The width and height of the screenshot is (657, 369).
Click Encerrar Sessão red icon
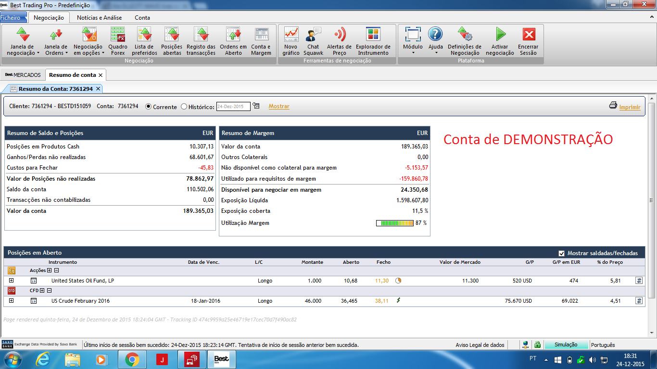click(529, 35)
